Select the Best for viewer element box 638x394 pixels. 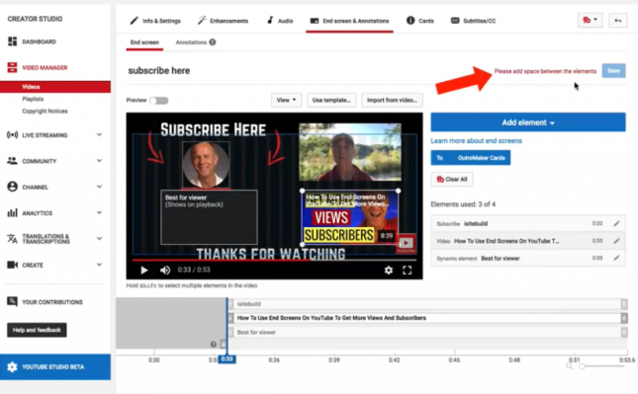(209, 217)
